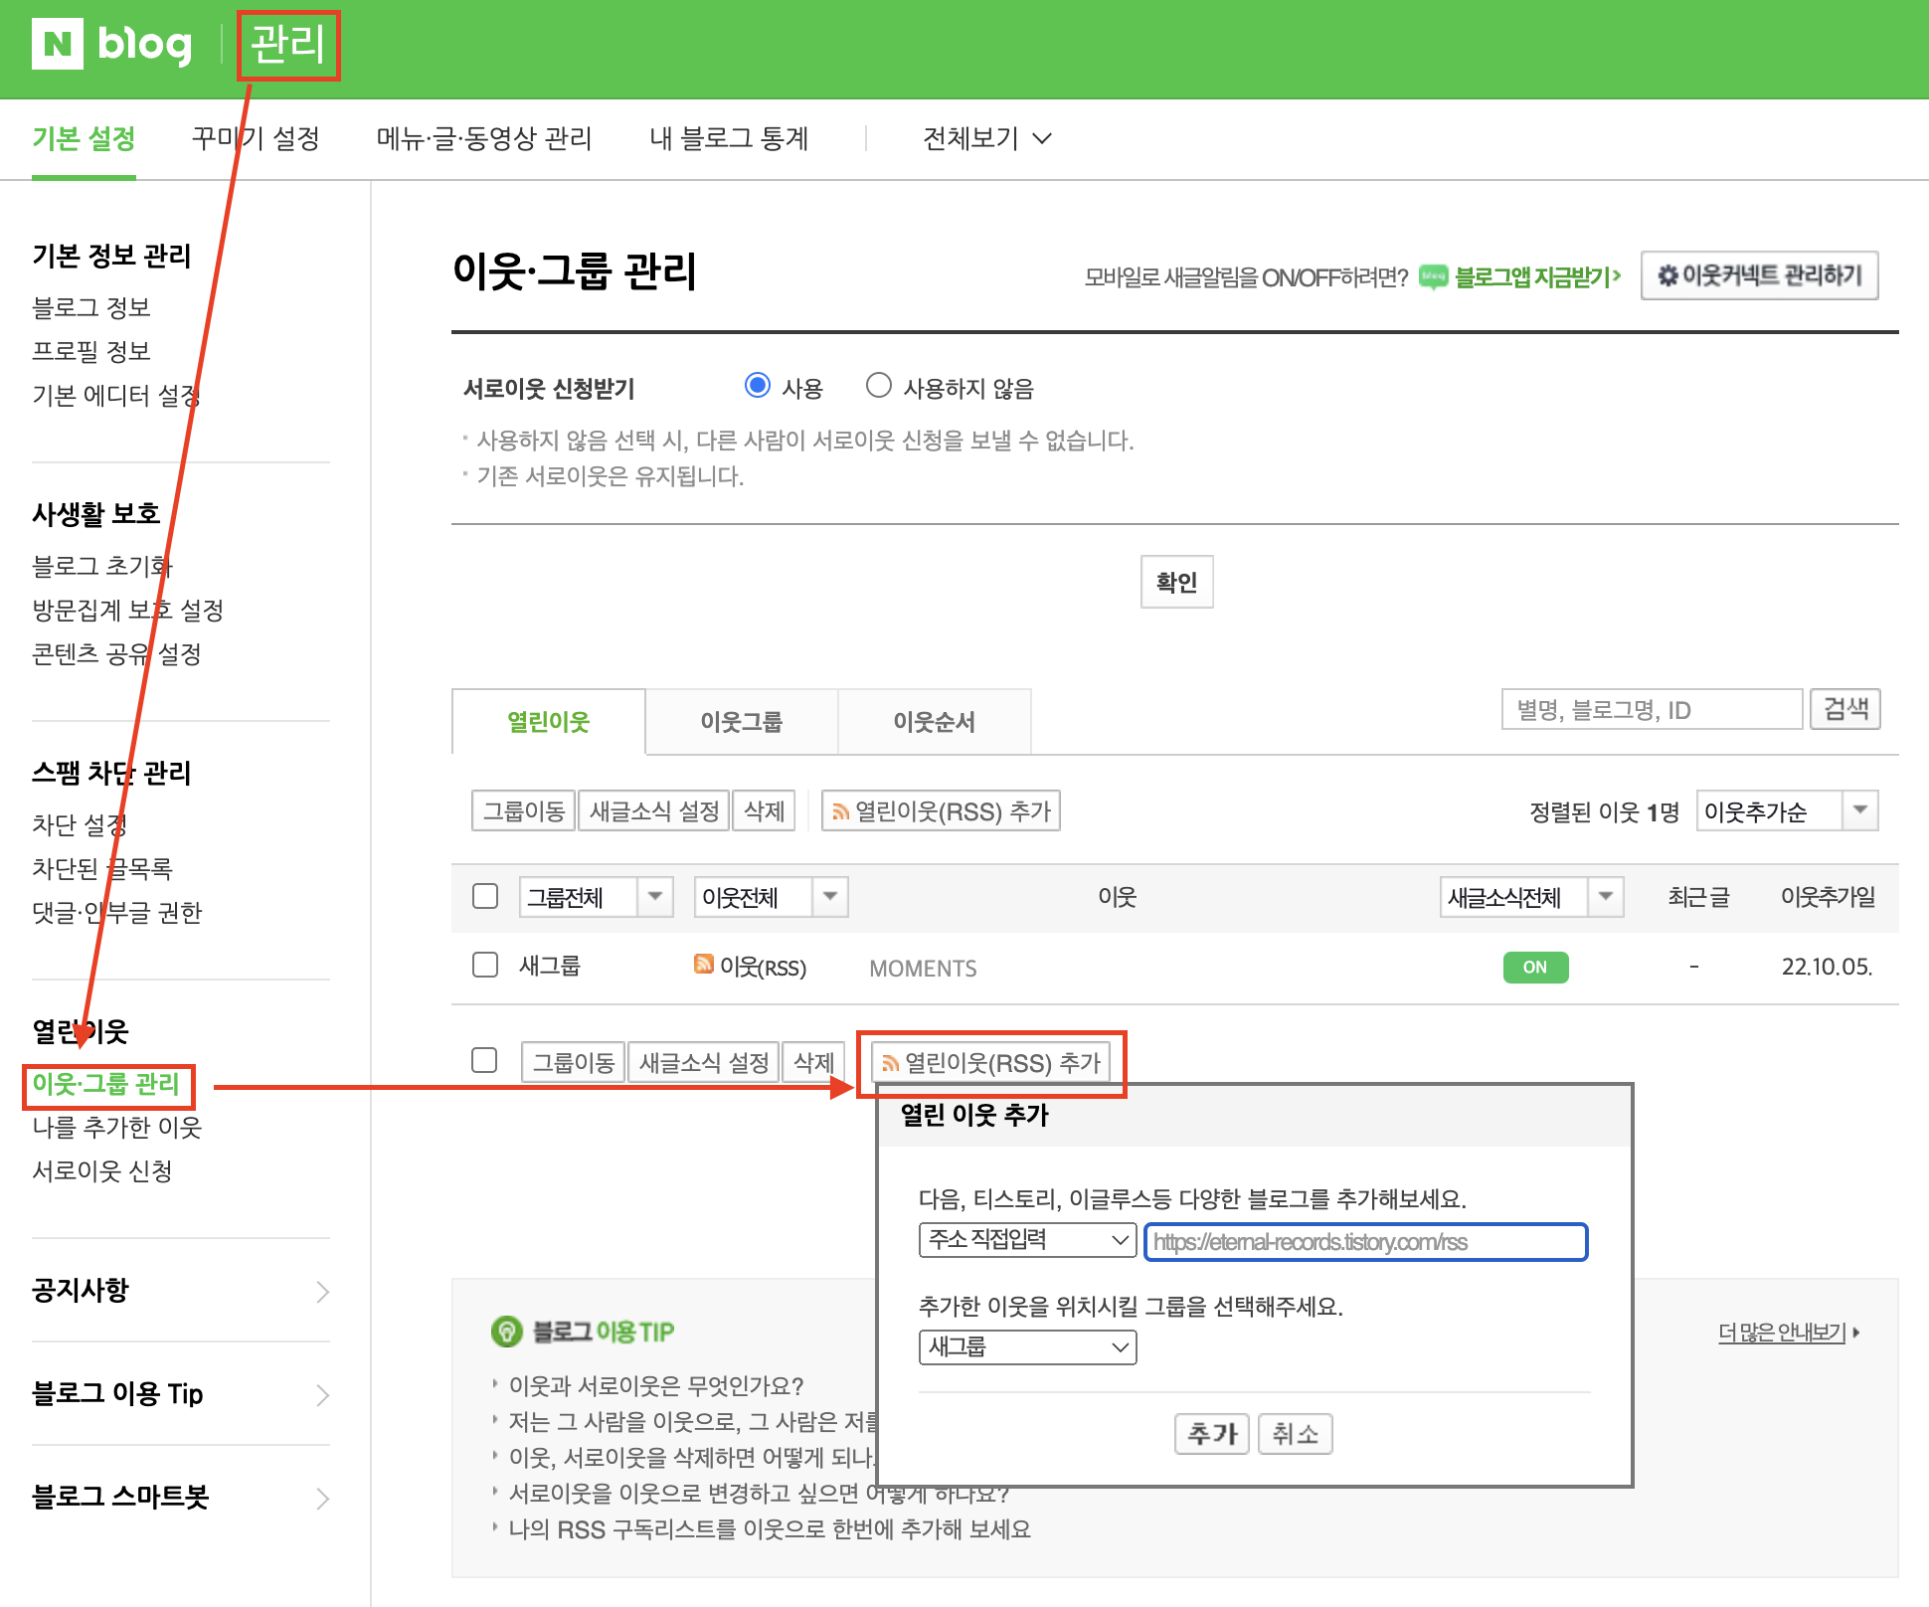Switch to the 이웃그룹 tab
1929x1607 pixels.
[x=741, y=722]
